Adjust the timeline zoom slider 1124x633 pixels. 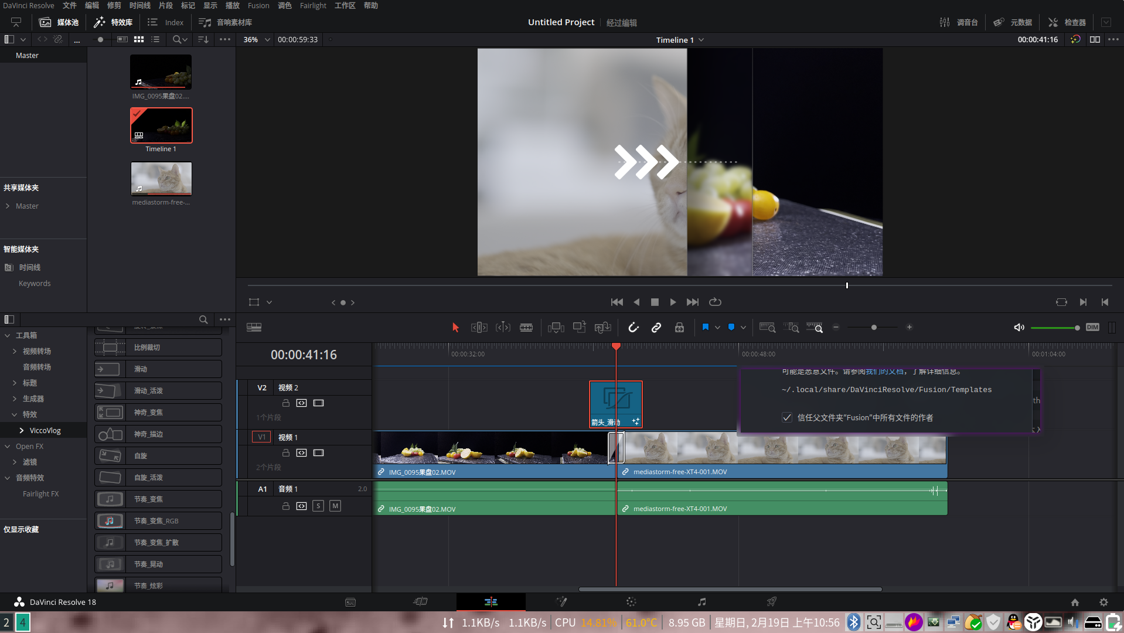pos(874,328)
